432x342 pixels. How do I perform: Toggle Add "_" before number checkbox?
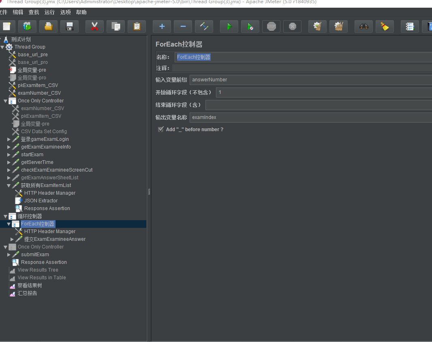(161, 130)
